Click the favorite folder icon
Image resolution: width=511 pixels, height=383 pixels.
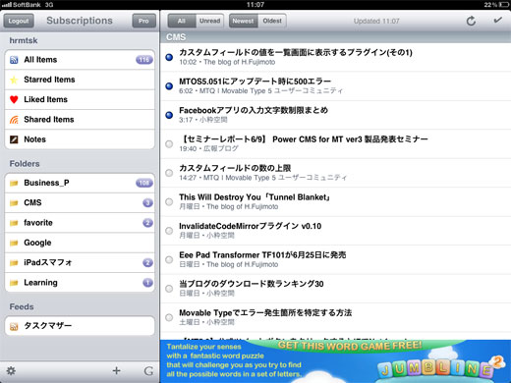(x=14, y=223)
